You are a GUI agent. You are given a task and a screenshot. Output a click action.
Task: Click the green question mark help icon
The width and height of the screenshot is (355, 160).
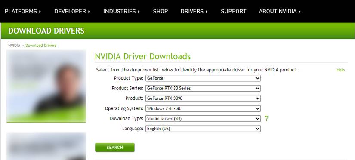point(266,118)
